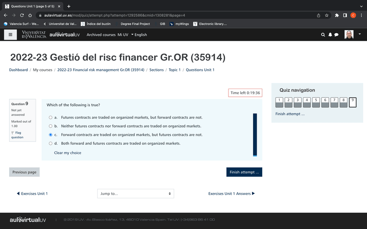Open the browser extensions puzzle icon
This screenshot has width=367, height=229.
(x=337, y=15)
